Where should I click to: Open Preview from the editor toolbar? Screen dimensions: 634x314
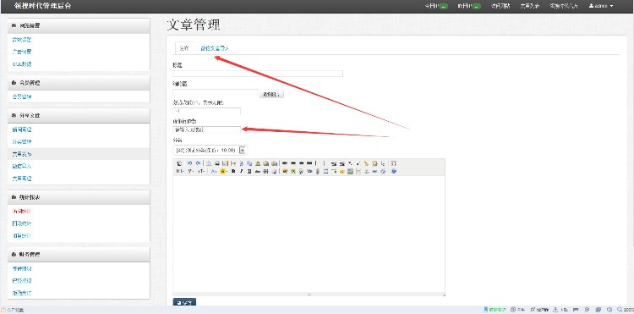pyautogui.click(x=209, y=163)
